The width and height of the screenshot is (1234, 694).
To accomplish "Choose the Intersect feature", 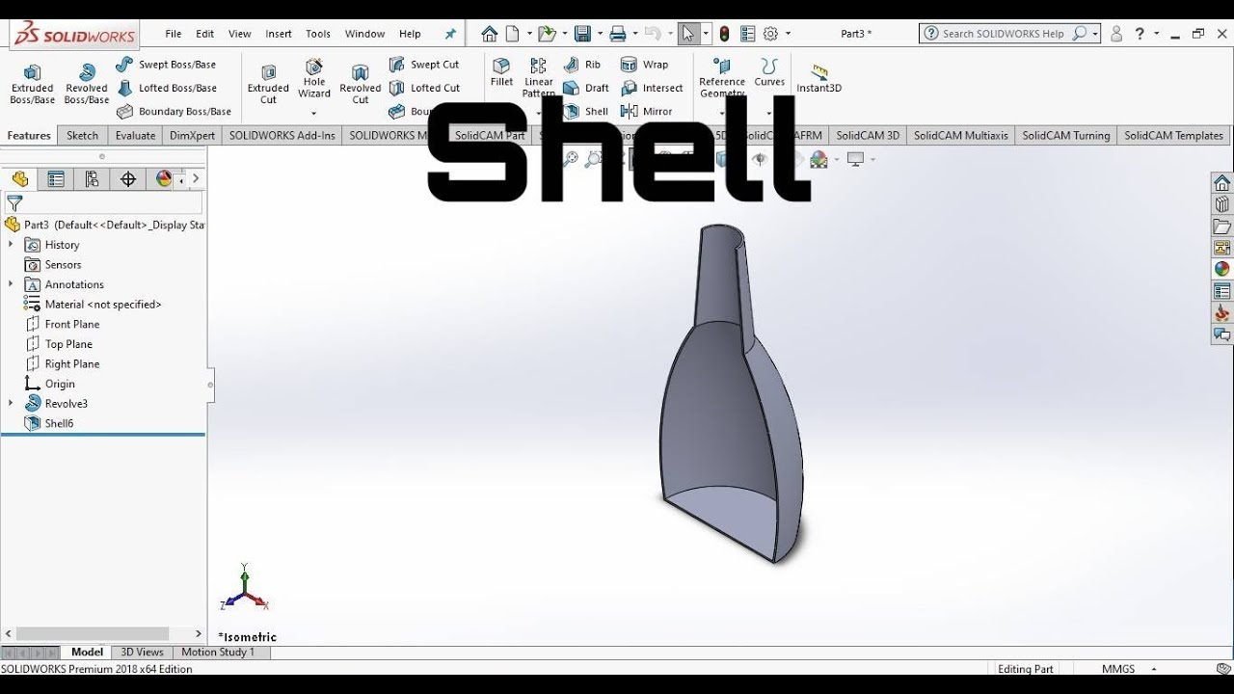I will point(653,88).
